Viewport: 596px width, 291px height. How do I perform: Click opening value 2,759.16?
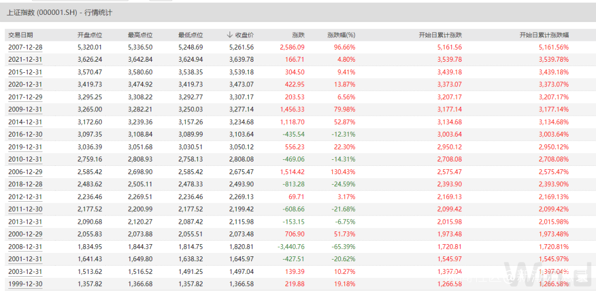[90, 159]
